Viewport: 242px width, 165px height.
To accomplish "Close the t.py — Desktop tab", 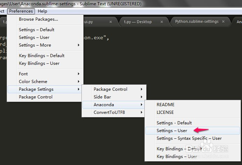I will [x=162, y=22].
